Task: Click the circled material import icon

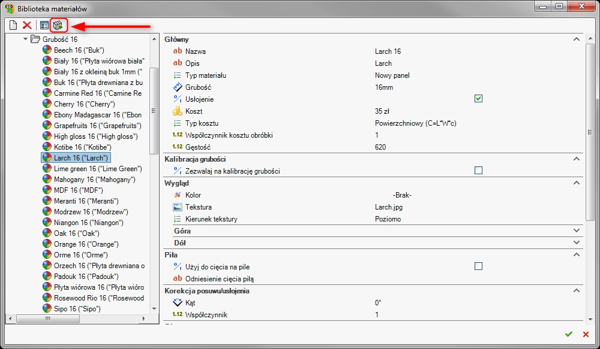Action: pos(58,25)
